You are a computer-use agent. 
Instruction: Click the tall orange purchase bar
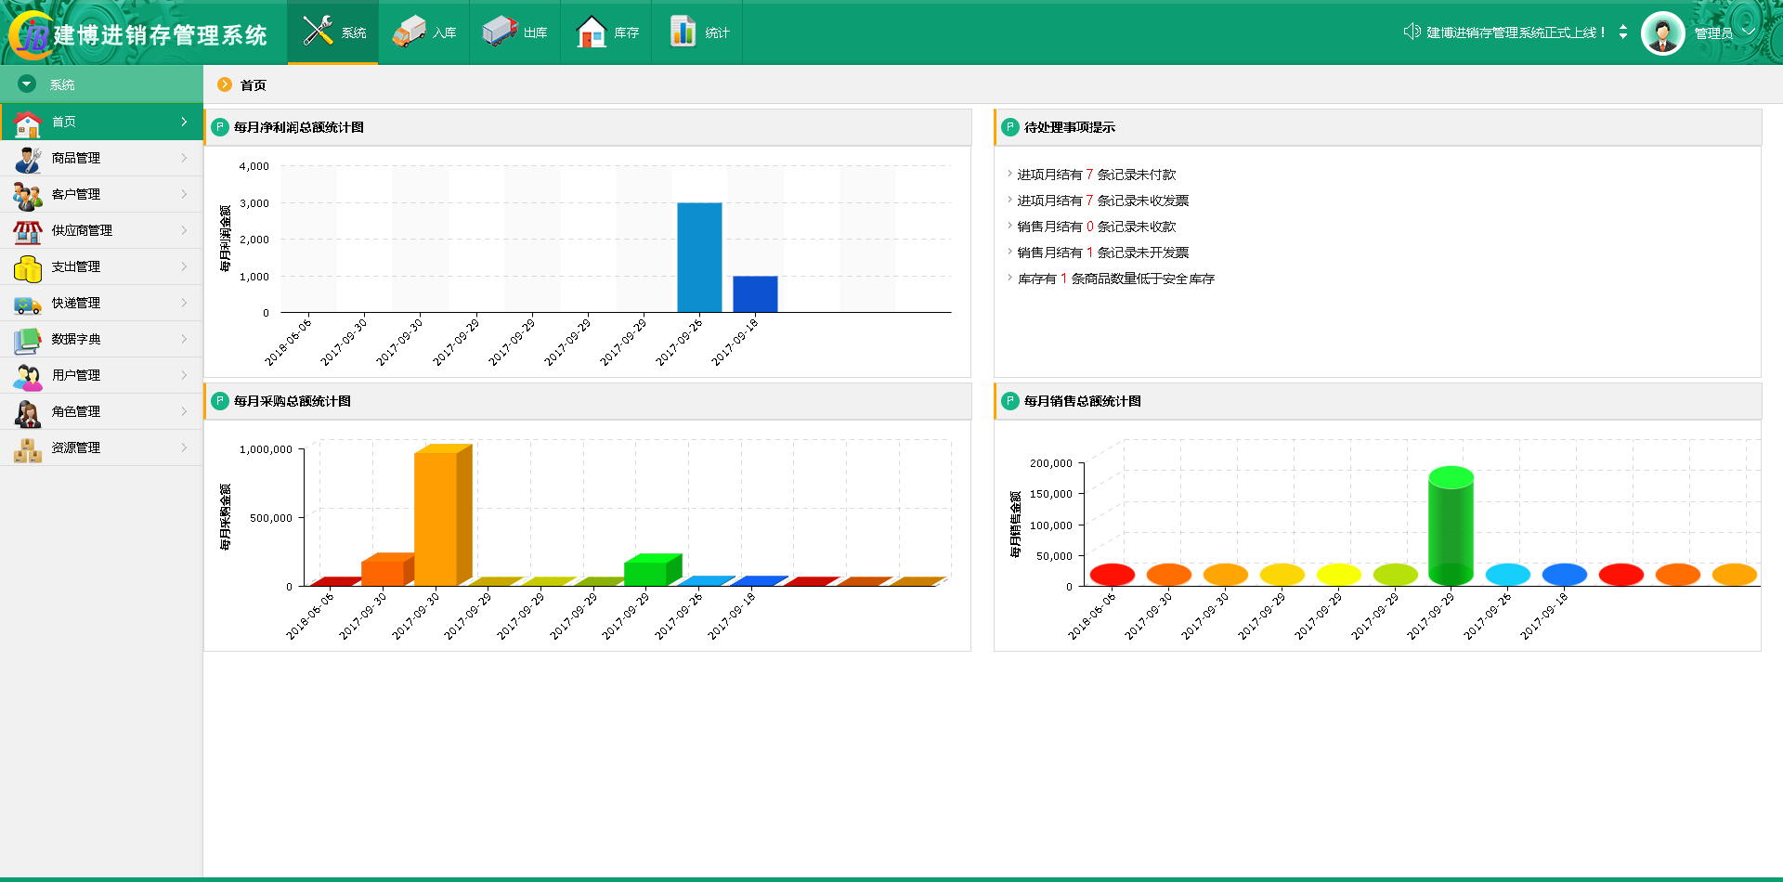(436, 518)
